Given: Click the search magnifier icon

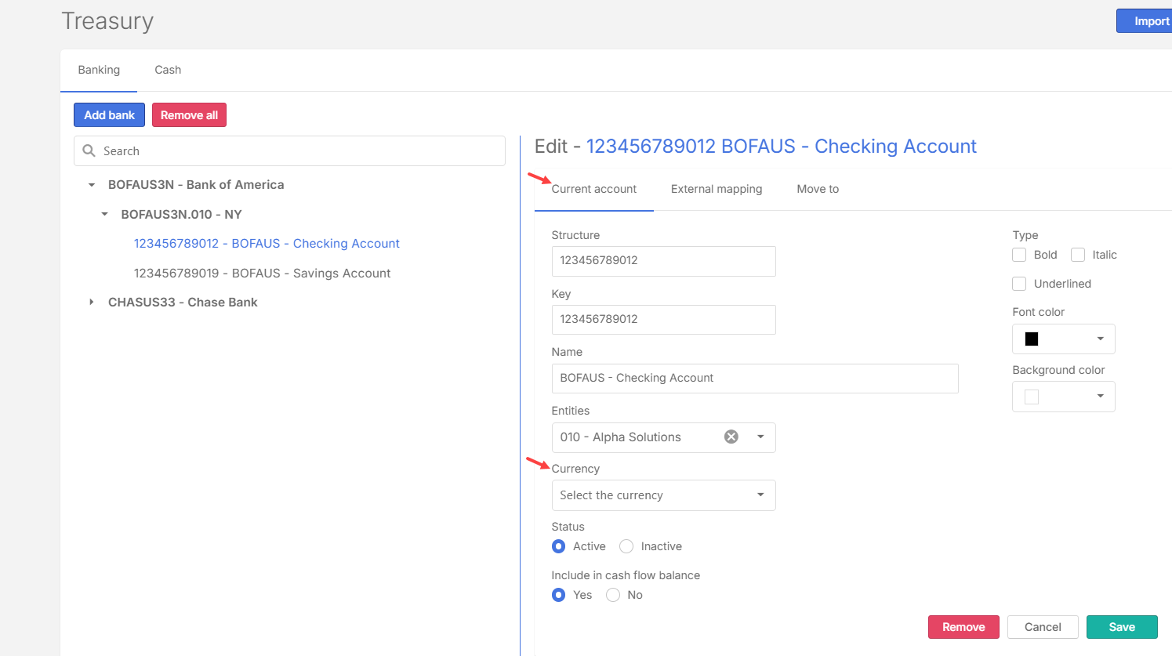Looking at the screenshot, I should [x=89, y=151].
